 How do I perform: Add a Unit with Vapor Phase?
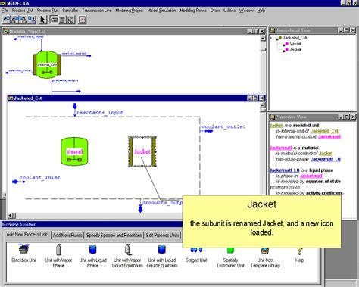58,250
